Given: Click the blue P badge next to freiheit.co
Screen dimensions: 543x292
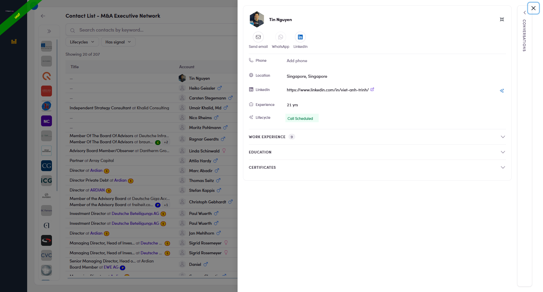Looking at the screenshot, I should (158, 205).
